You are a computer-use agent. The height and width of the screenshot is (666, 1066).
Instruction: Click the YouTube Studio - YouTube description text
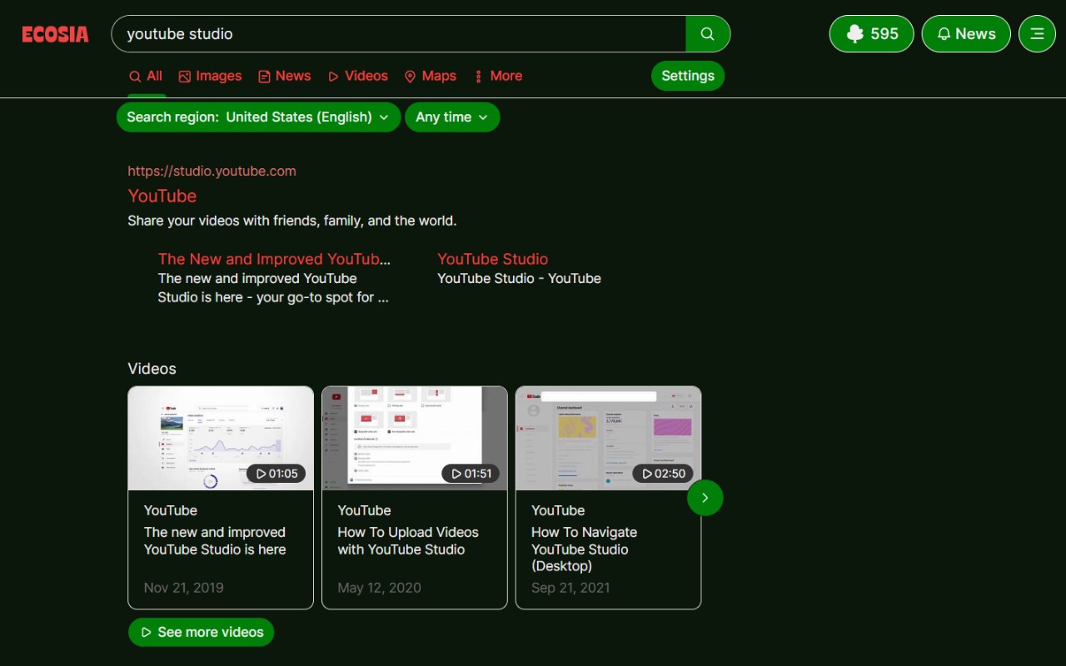(519, 278)
